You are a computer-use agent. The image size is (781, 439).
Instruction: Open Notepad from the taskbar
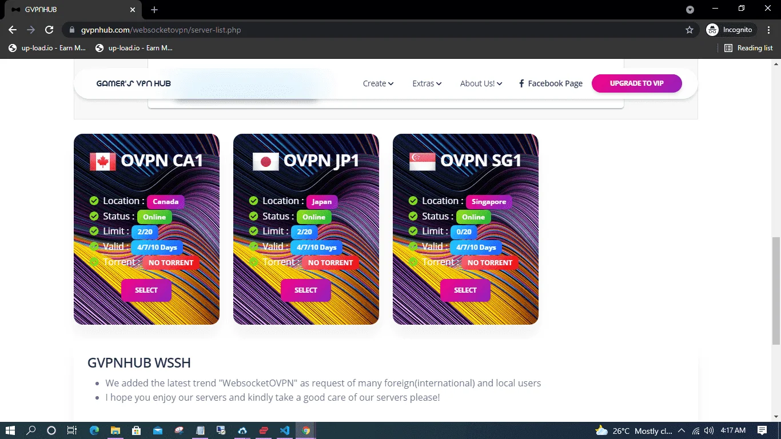pyautogui.click(x=200, y=430)
